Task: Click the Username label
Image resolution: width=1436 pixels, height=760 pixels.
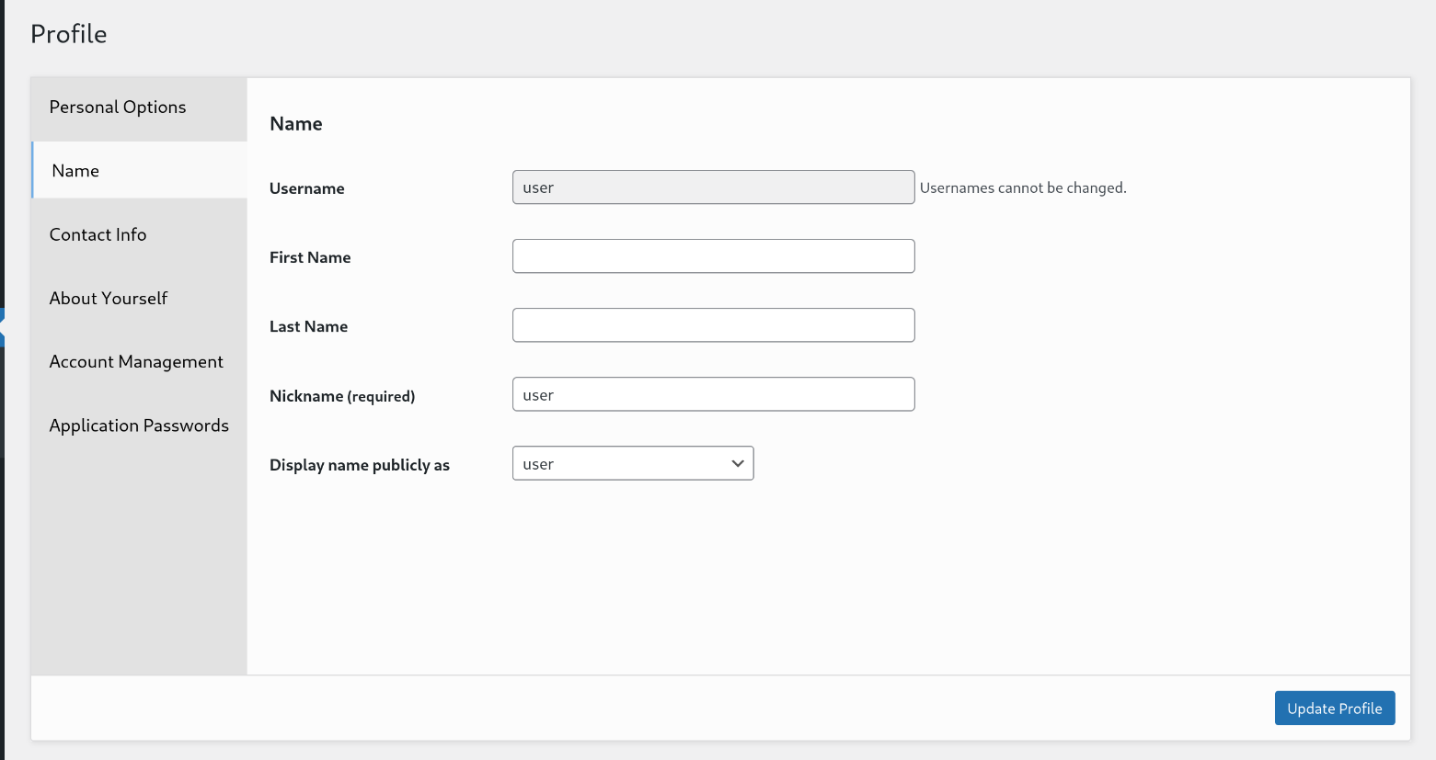Action: coord(307,188)
